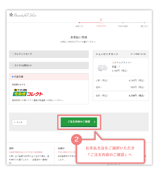The width and height of the screenshot is (158, 175).
Task: Go to the 情報入力 progress step
Action: [79, 26]
